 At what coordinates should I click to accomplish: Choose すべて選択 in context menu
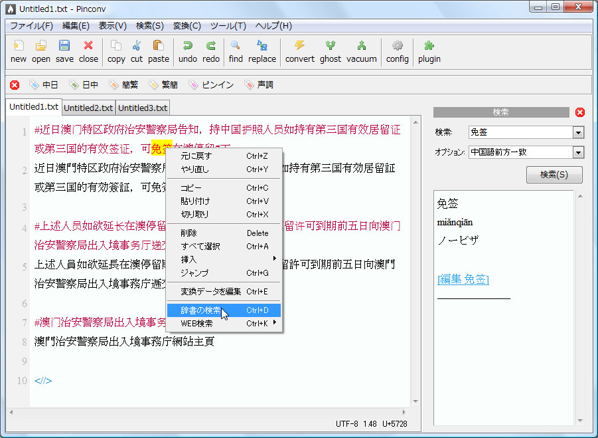pyautogui.click(x=224, y=247)
